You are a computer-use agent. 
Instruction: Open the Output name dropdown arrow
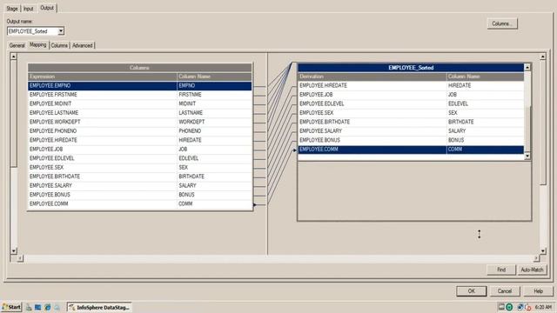point(61,31)
